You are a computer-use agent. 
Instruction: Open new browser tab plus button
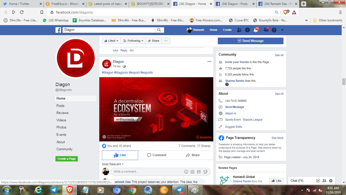click(304, 4)
